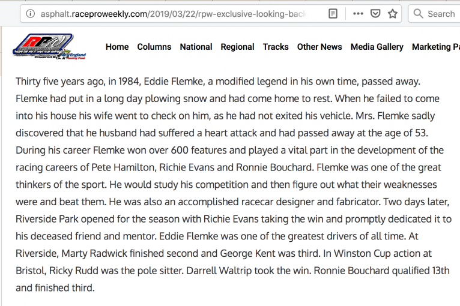460x306 pixels.
Task: Bookmark this page with star icon
Action: pos(393,13)
